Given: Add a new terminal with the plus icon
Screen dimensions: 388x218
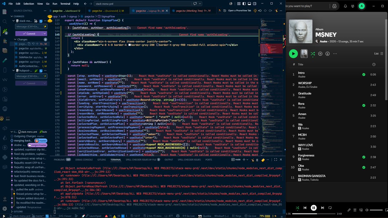Looking at the screenshot, I should 244,160.
